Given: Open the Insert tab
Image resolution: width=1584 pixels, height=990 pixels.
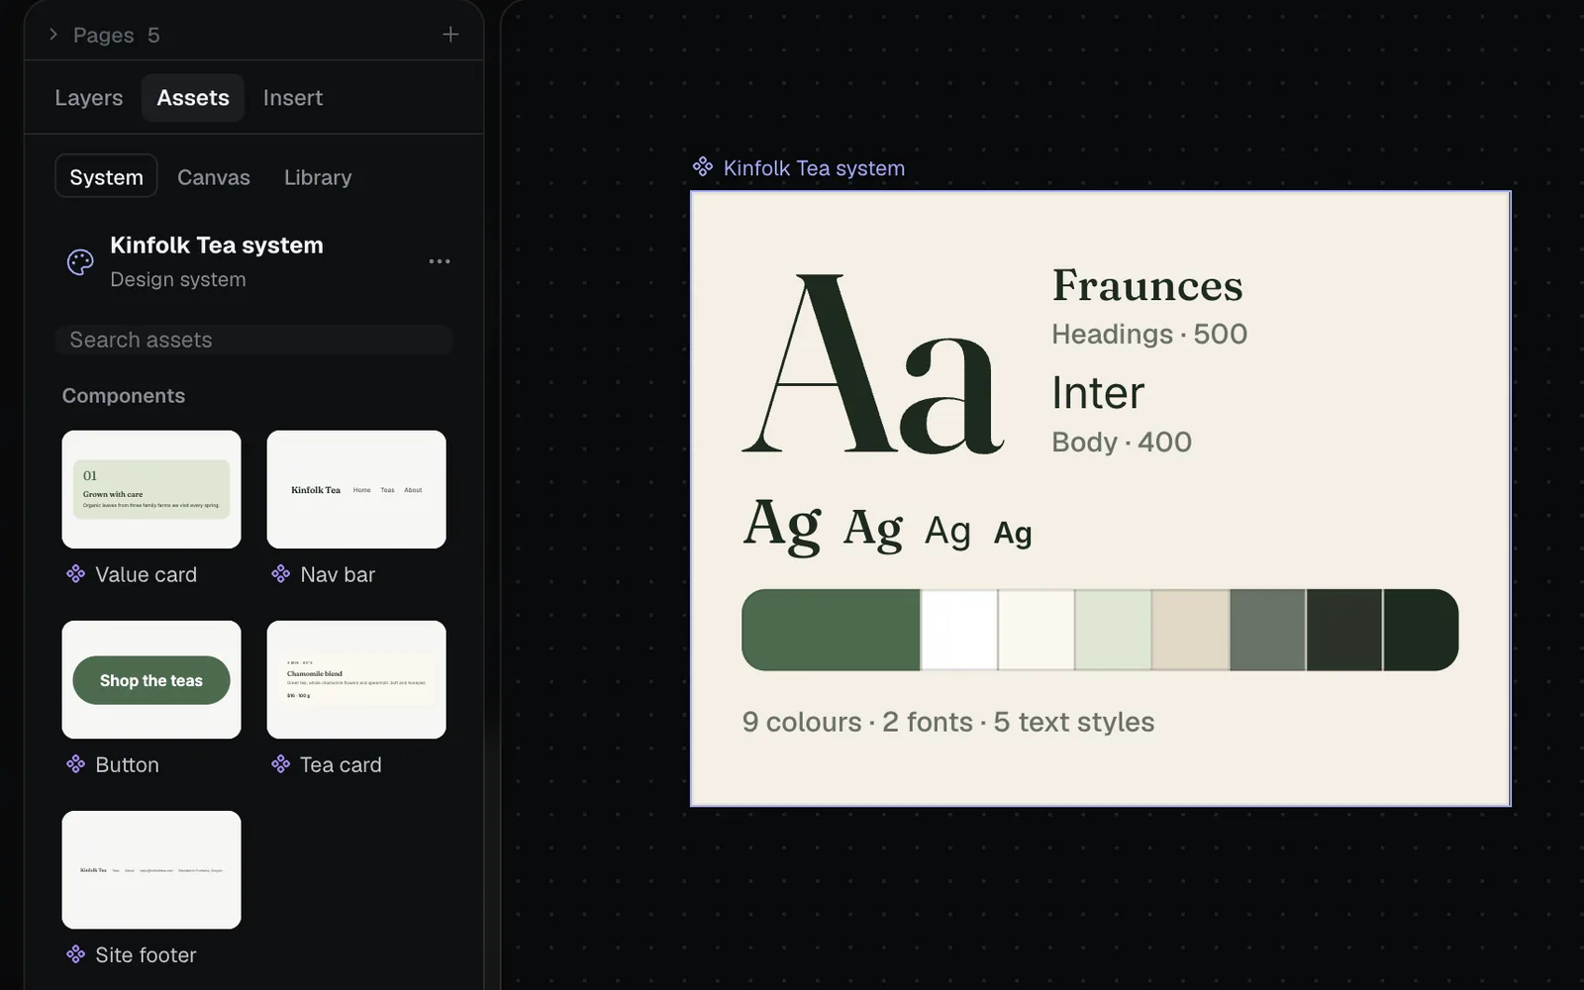Looking at the screenshot, I should pyautogui.click(x=293, y=98).
